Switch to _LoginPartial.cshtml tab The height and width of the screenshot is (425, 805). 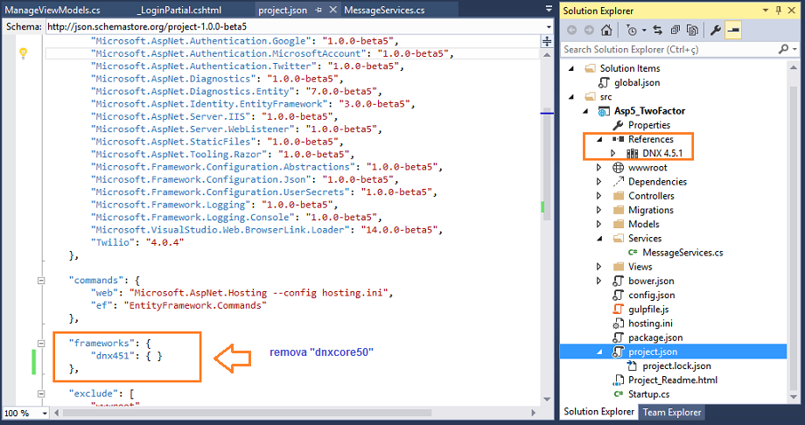pos(179,10)
